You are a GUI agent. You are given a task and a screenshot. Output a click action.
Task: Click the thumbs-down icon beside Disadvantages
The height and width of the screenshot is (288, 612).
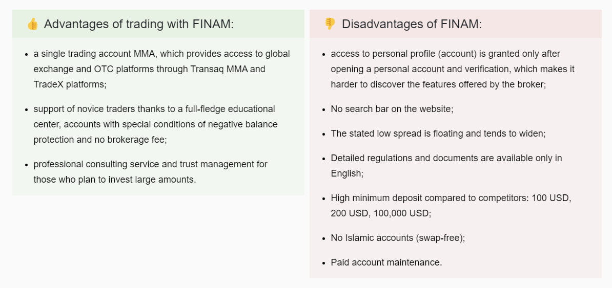[x=330, y=24]
